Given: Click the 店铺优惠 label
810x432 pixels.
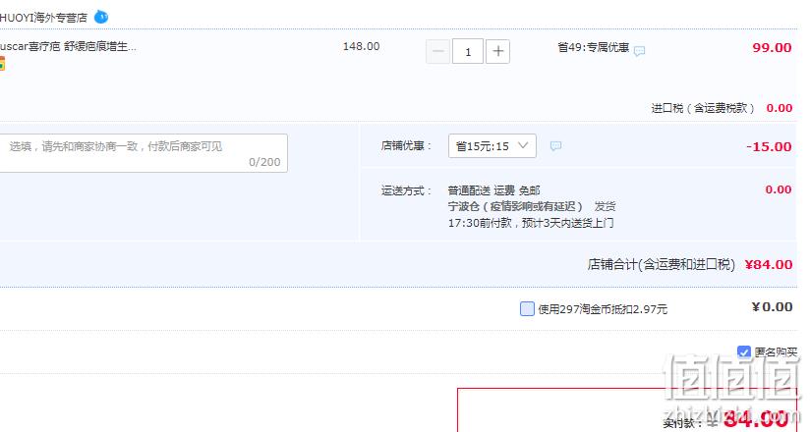Looking at the screenshot, I should point(406,146).
